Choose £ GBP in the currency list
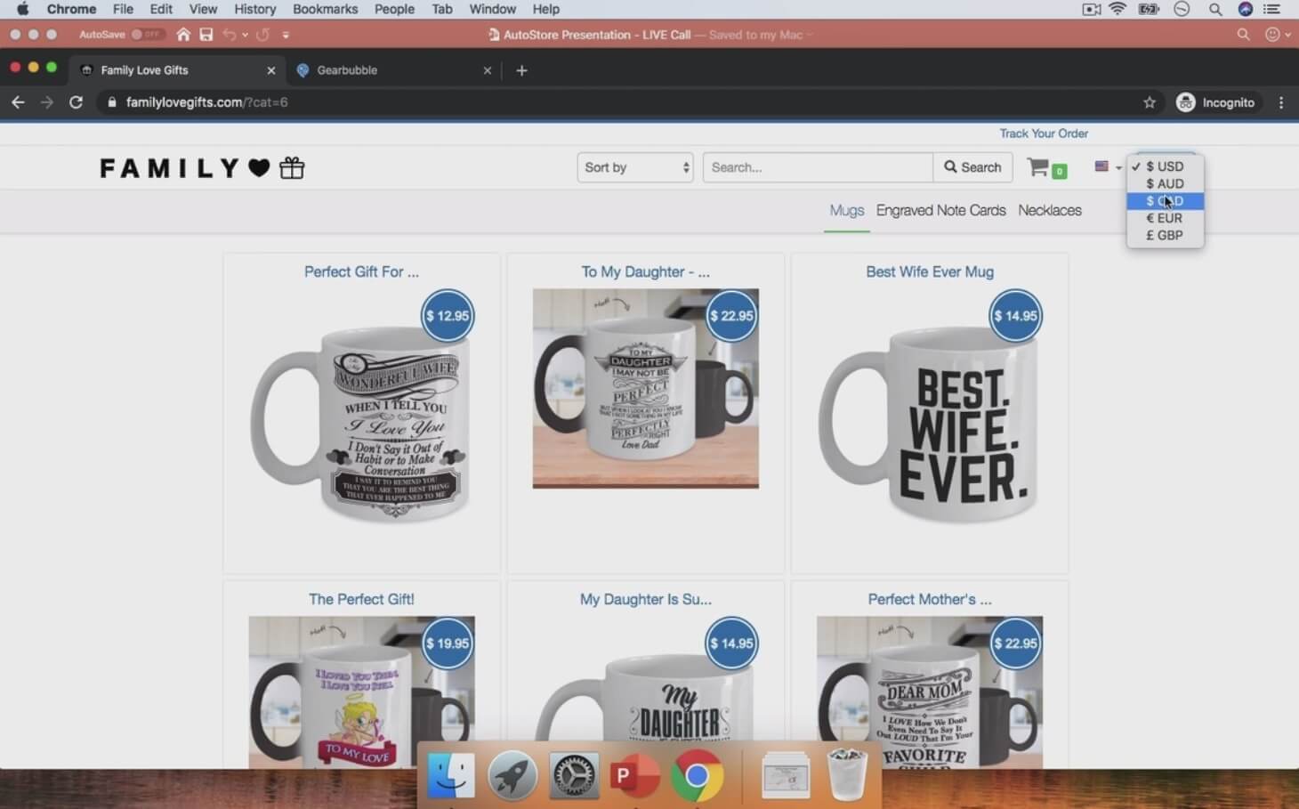 1165,235
